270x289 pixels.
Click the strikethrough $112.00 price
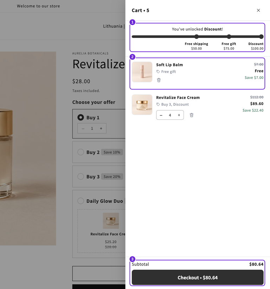pyautogui.click(x=257, y=97)
